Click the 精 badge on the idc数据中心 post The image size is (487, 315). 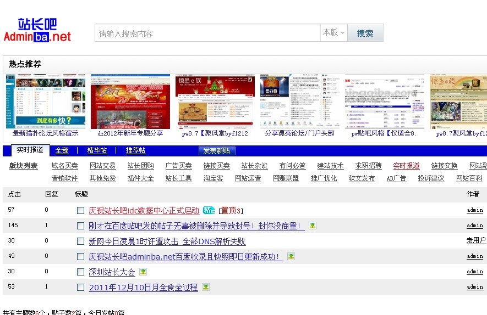pyautogui.click(x=209, y=210)
